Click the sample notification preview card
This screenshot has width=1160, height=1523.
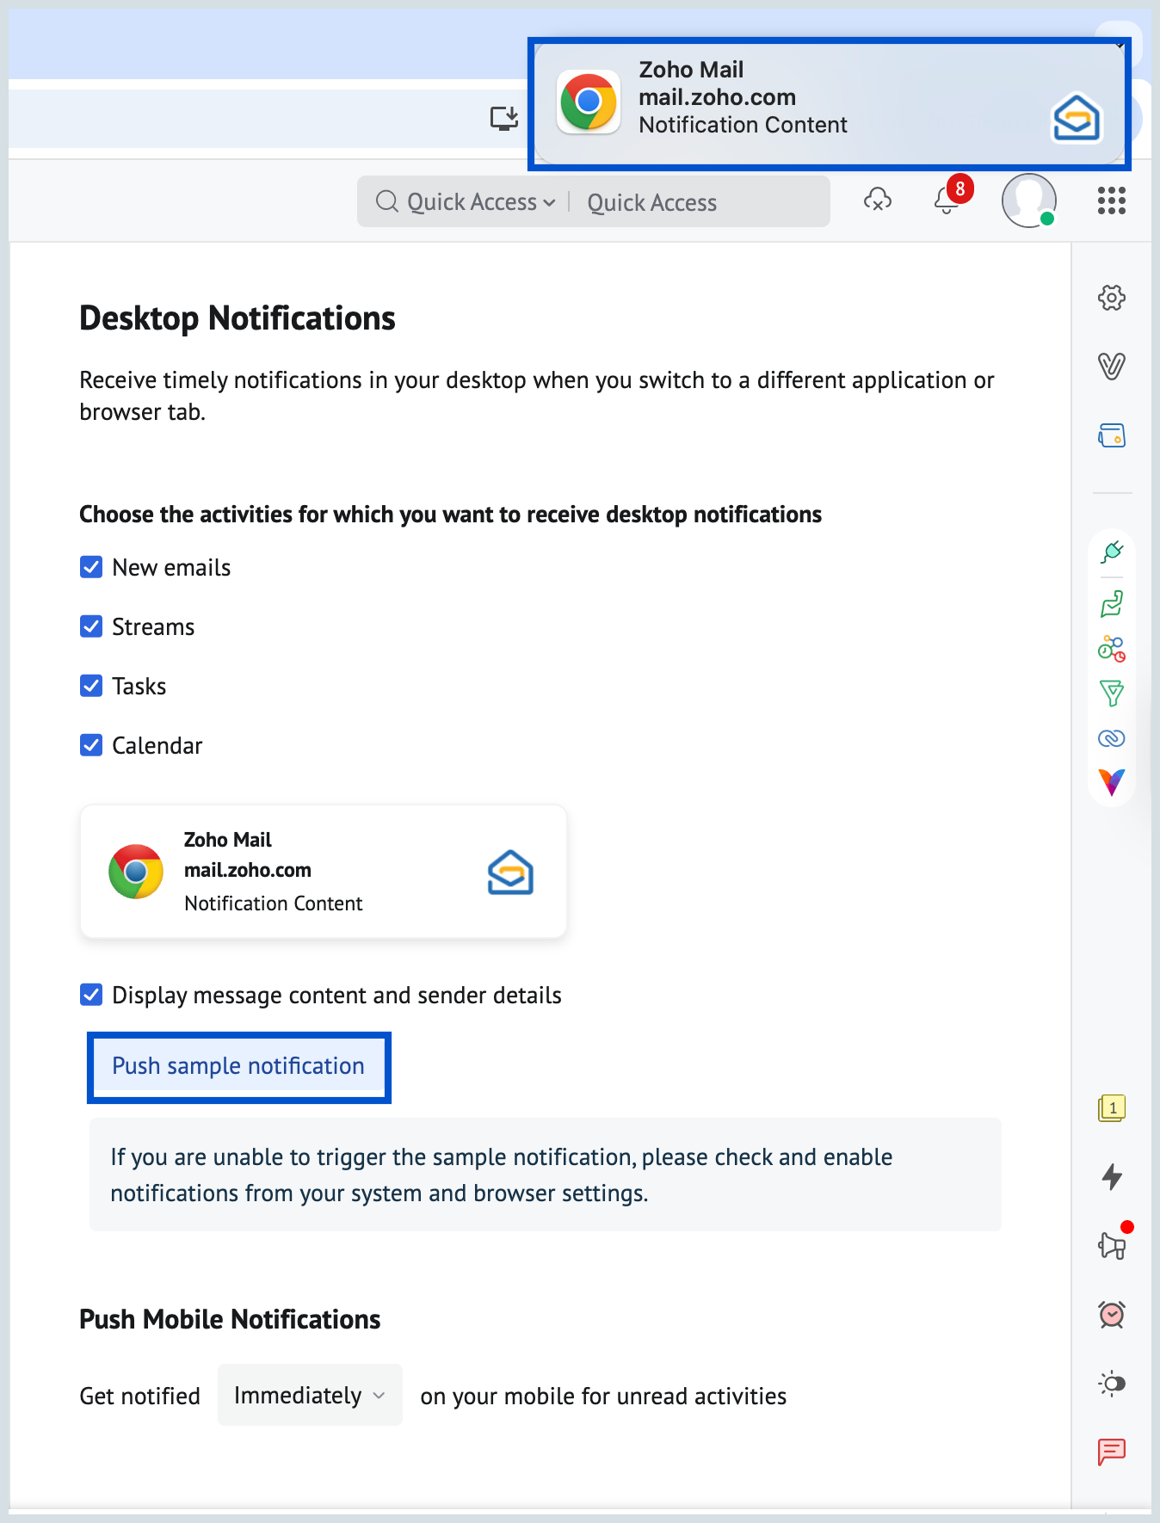point(324,872)
